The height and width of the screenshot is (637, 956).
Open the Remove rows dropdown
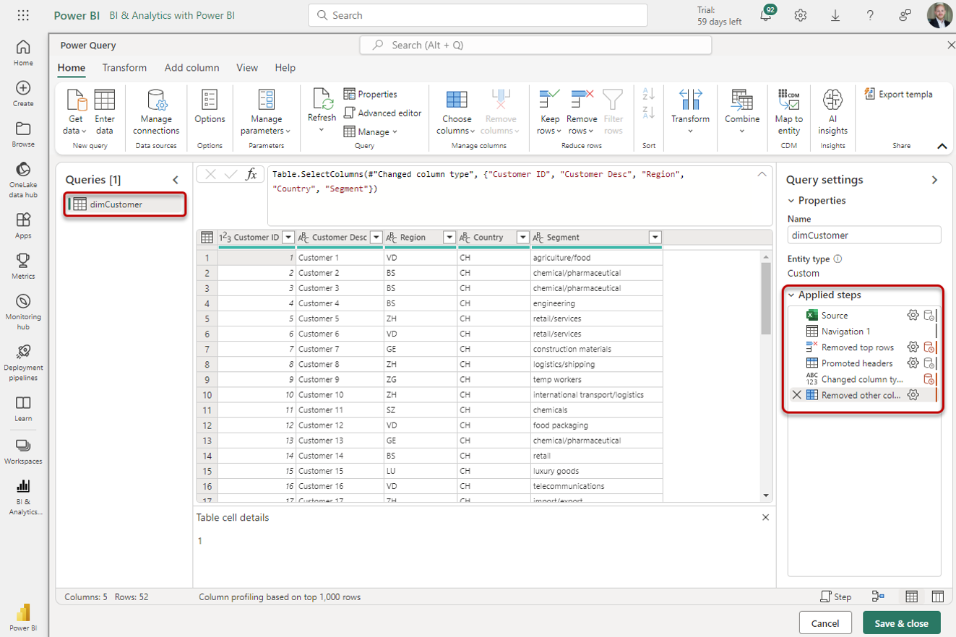(582, 112)
